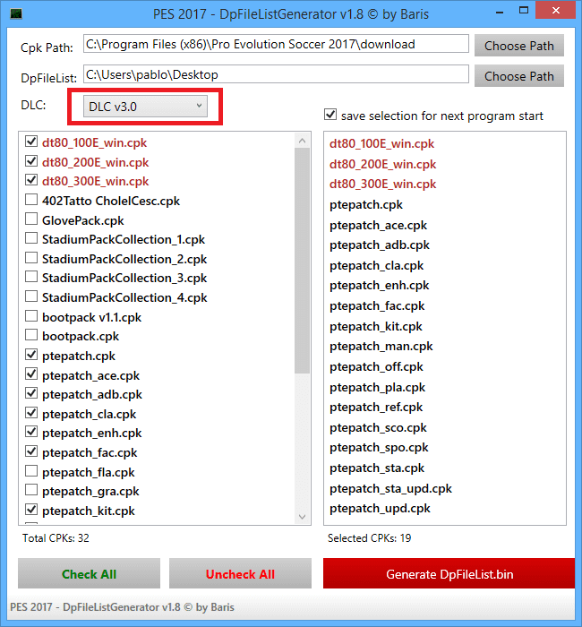The image size is (582, 627).
Task: Uncheck ptepatch_ace.cpk checkbox
Action: click(x=31, y=374)
